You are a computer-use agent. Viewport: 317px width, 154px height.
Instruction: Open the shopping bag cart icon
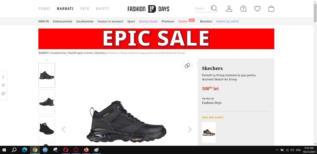271,9
